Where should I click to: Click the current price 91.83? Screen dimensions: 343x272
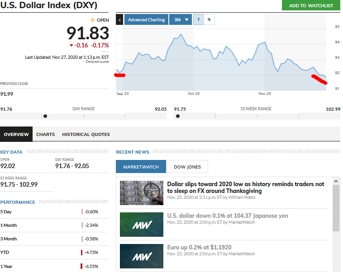click(88, 33)
